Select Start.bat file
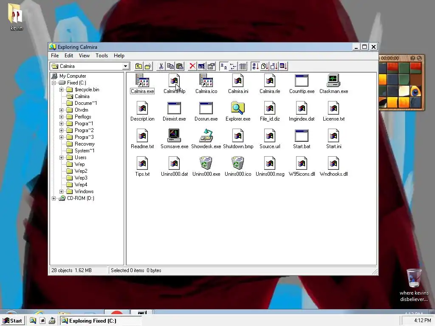The image size is (435, 326). click(x=302, y=139)
